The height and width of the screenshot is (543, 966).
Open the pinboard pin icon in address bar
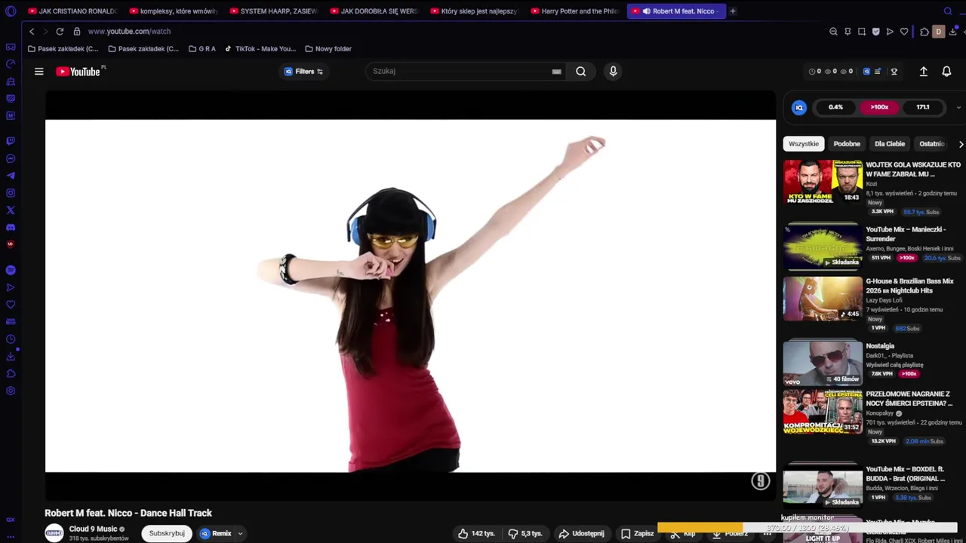tap(848, 32)
